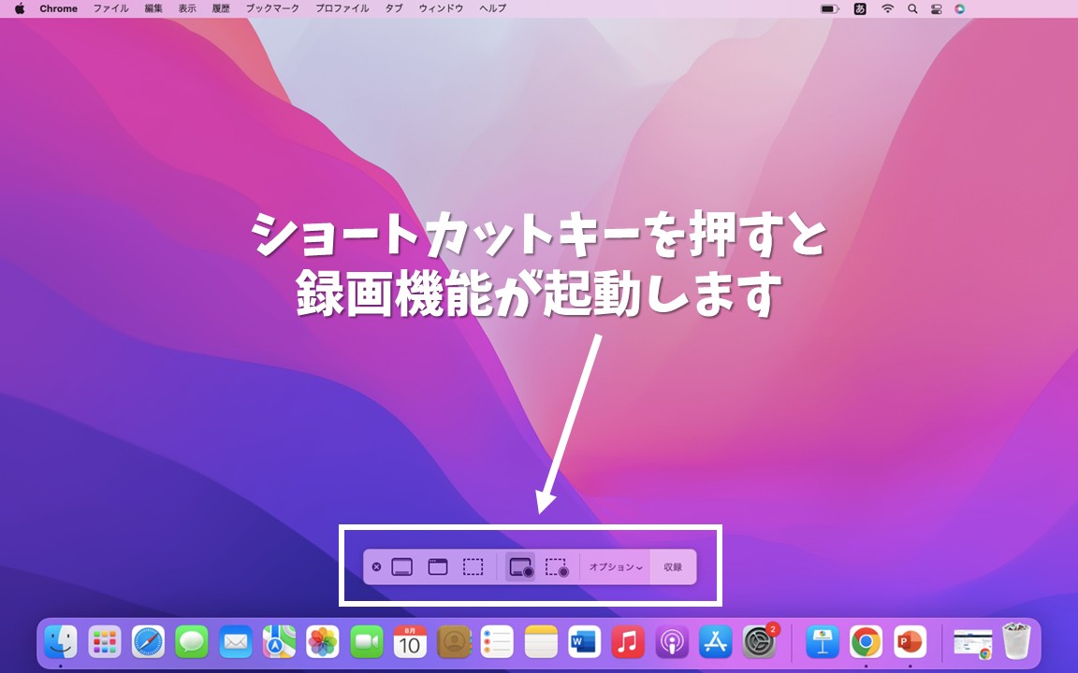This screenshot has height=673, width=1078.
Task: Open Spotlight search from the menu bar
Action: [x=911, y=8]
